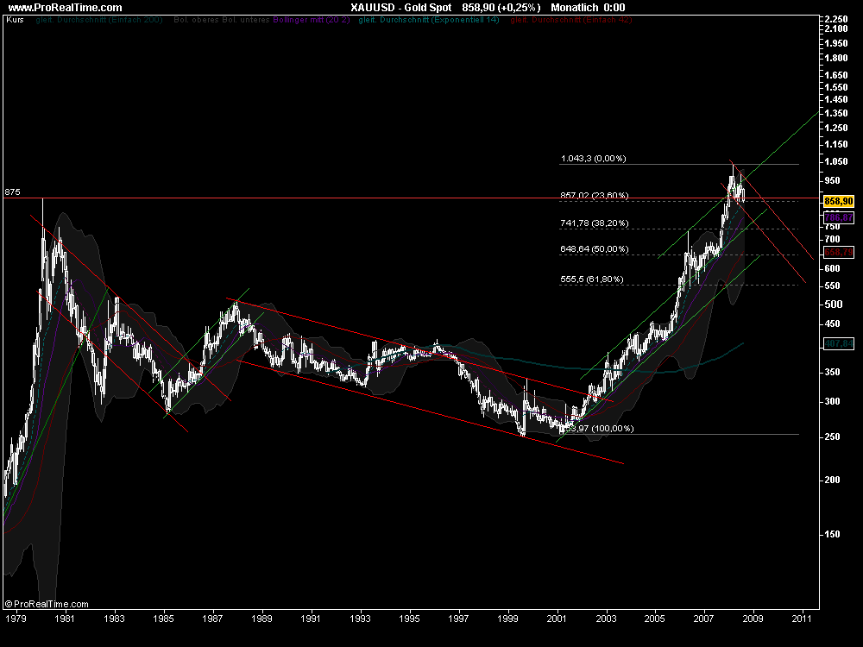Click the 1.350 price axis value
This screenshot has height=647, width=863.
[836, 113]
